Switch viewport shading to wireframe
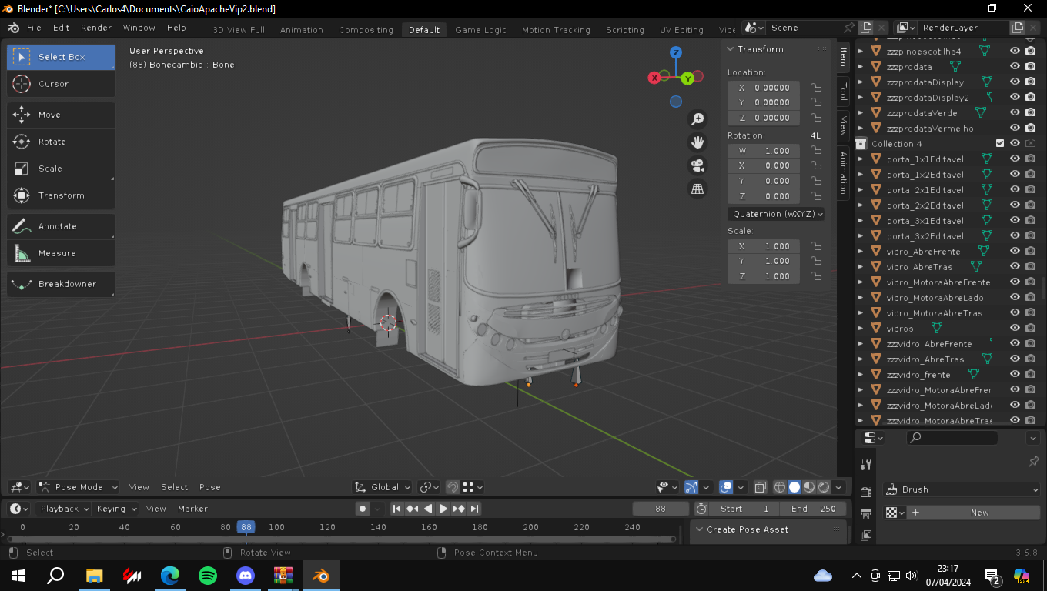This screenshot has width=1047, height=591. click(780, 487)
